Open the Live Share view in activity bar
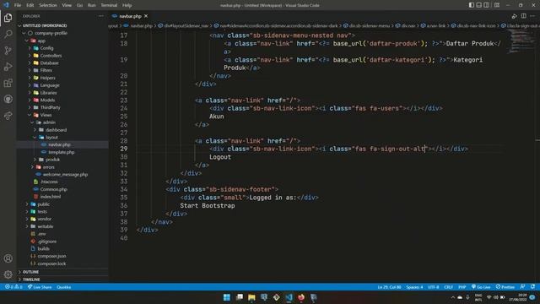The image size is (540, 304). (x=8, y=116)
